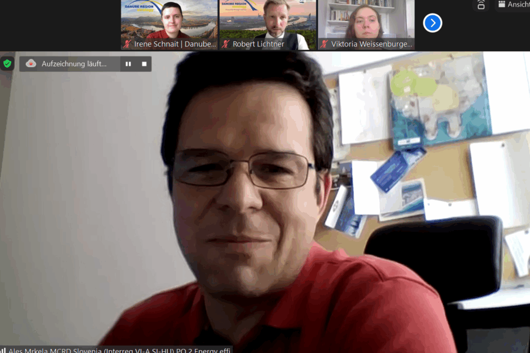Click the green encryption shield icon
Screen dimensions: 530x353
pos(7,64)
